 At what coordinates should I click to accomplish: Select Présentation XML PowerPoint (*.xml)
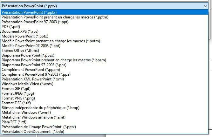pos(105,79)
